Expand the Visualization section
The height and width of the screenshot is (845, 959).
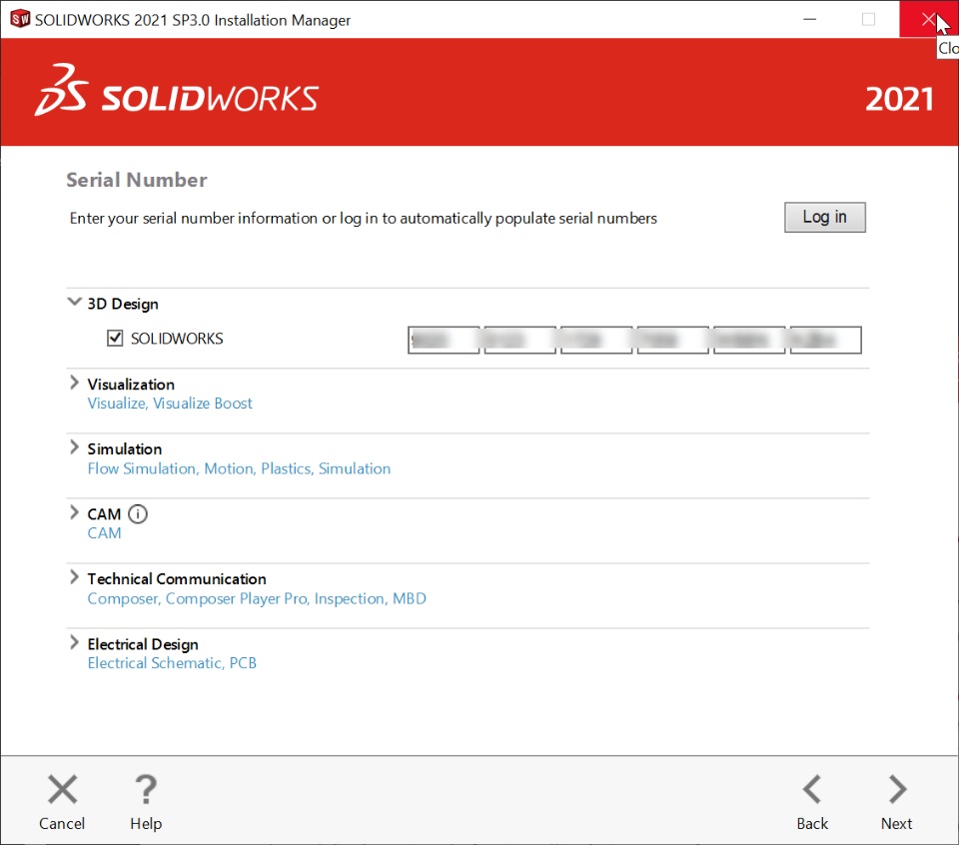pos(74,383)
